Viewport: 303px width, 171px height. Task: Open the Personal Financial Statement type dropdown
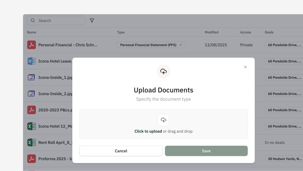tap(151, 45)
